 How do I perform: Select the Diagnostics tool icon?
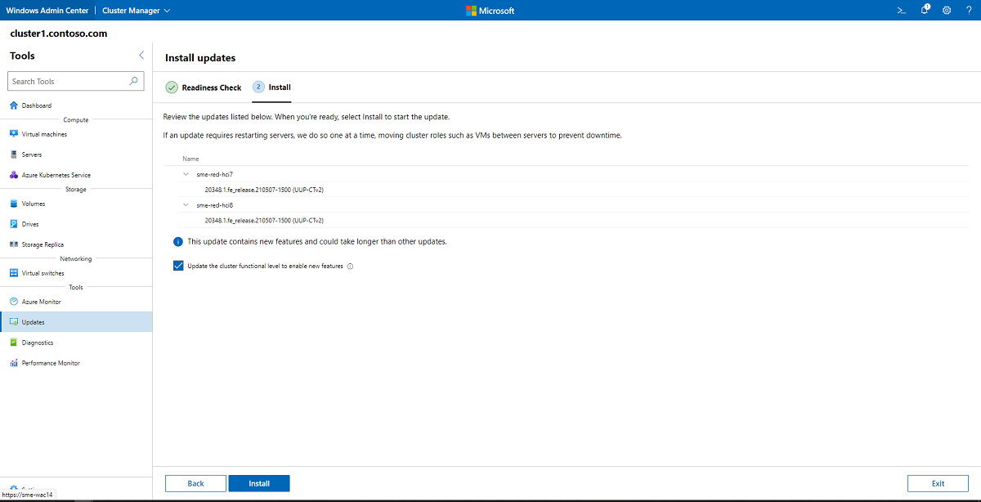pos(12,342)
